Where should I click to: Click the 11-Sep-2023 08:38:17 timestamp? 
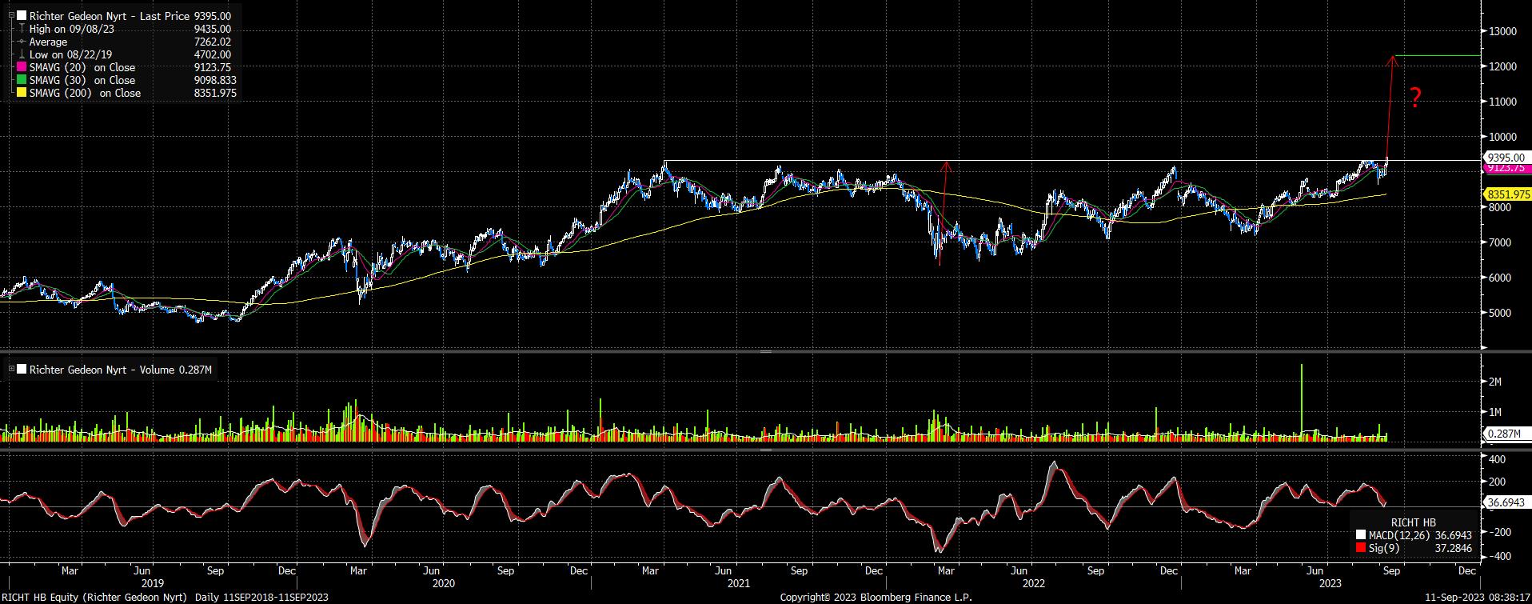[x=1477, y=598]
